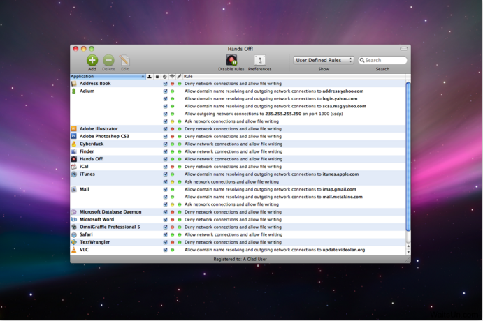
Task: Click the Safari app icon
Action: click(x=74, y=234)
